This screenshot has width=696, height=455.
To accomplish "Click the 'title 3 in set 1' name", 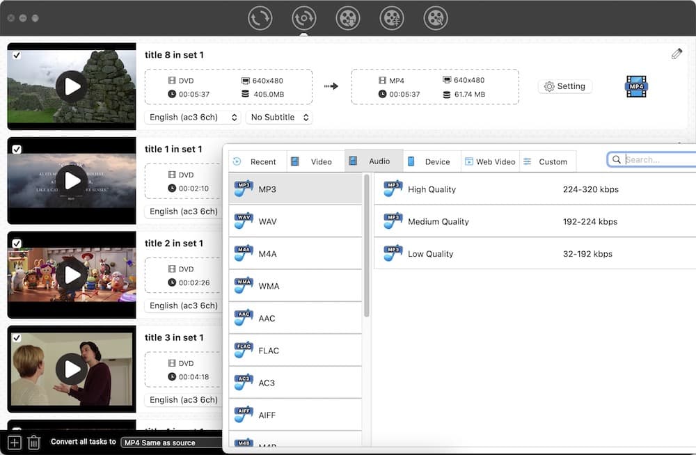I will pyautogui.click(x=174, y=337).
